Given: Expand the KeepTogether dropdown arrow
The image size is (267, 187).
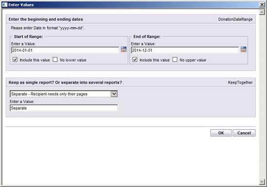Looking at the screenshot, I should [114, 94].
